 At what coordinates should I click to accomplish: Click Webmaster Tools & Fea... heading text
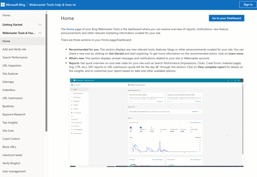(x=19, y=33)
